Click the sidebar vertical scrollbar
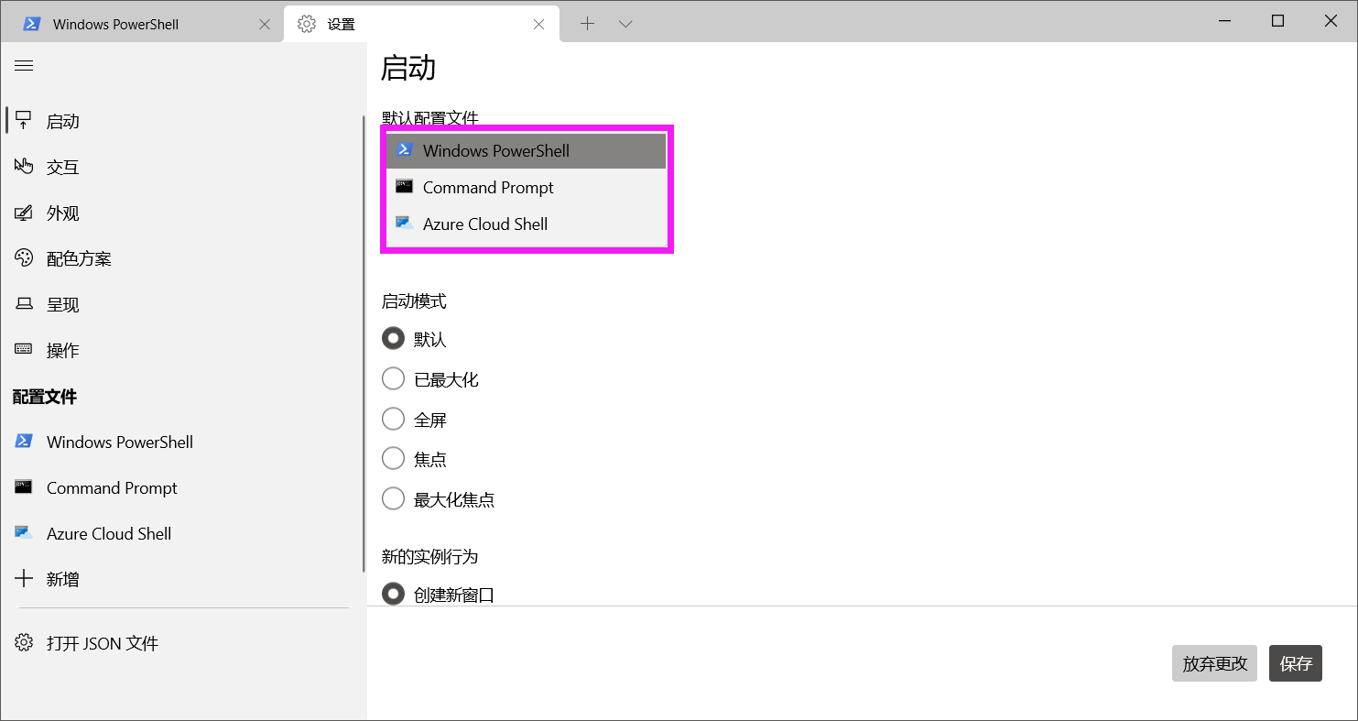 coord(364,344)
